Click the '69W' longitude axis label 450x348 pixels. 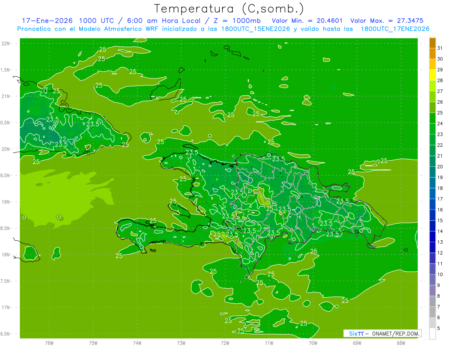coord(357,343)
